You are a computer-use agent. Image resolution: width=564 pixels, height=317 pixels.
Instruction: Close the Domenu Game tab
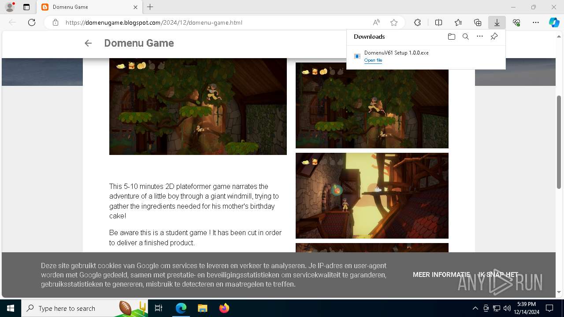[136, 7]
